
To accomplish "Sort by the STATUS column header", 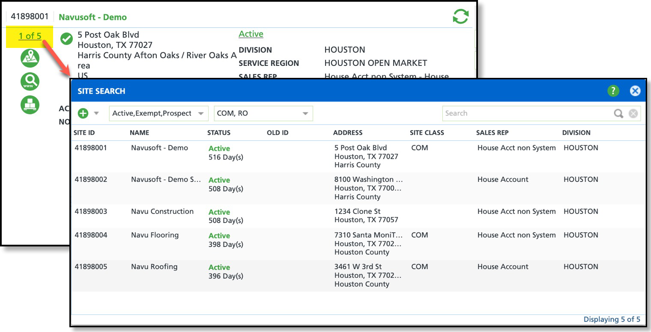I will coord(219,133).
